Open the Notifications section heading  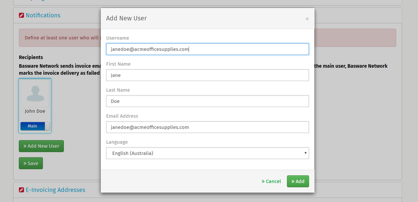pos(43,15)
